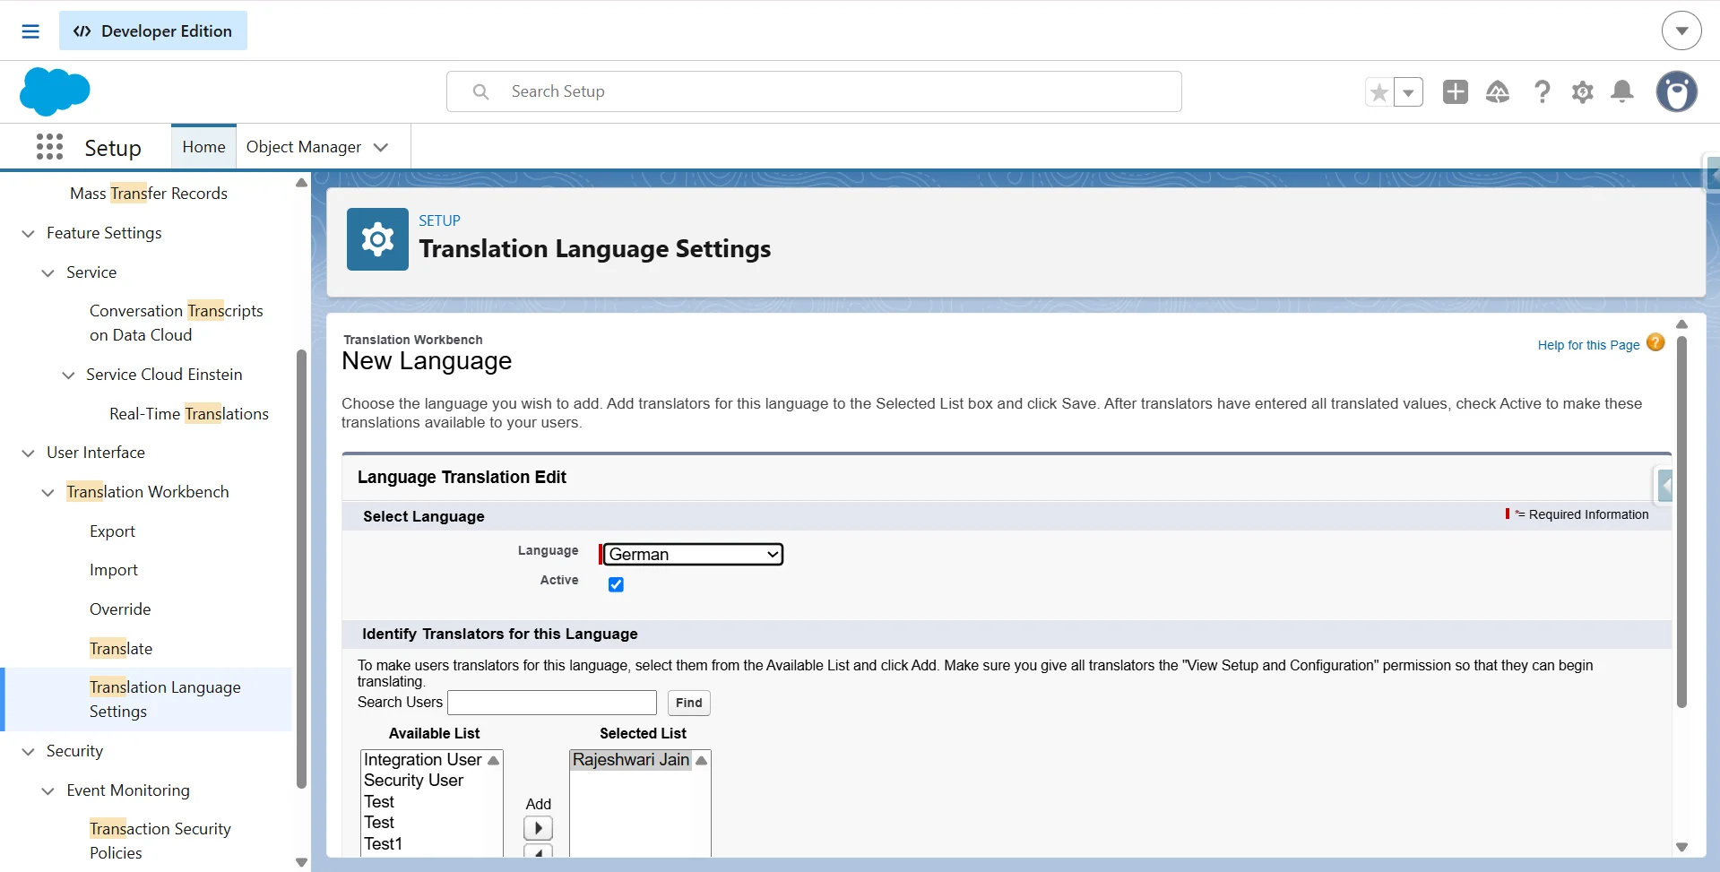
Task: Click the Salesforce cloud logo
Action: coord(55,91)
